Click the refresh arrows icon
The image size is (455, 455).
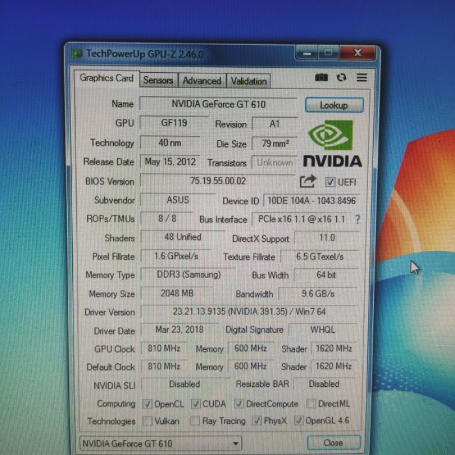click(341, 77)
